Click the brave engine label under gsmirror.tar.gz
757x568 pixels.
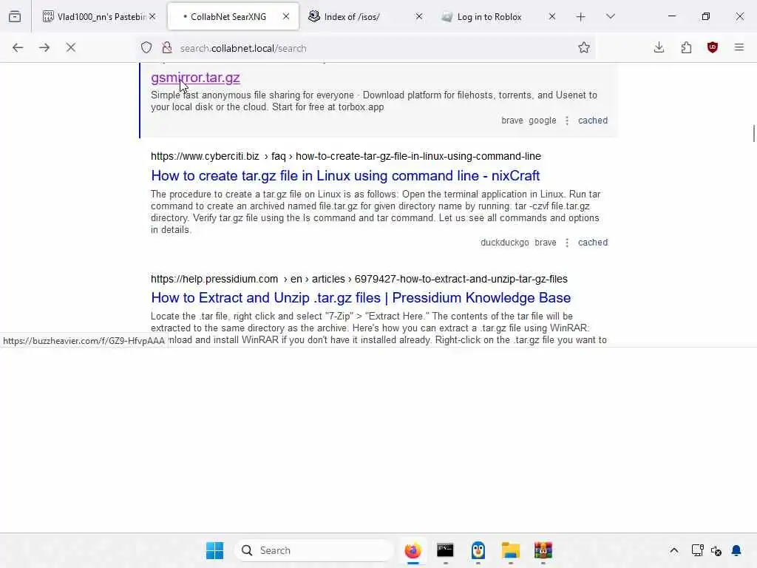512,121
